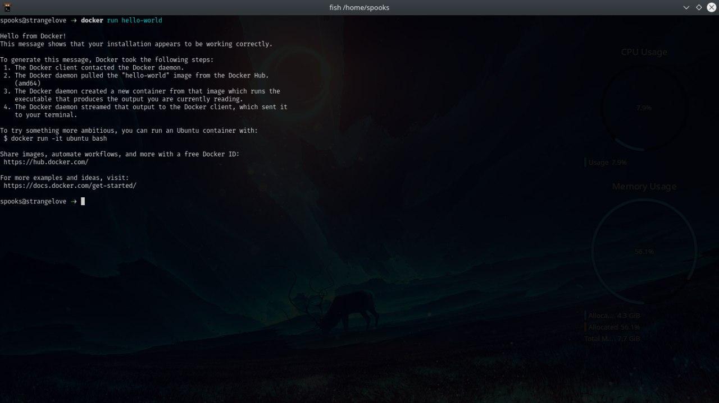Click the 'hello-world' argument in the command
This screenshot has height=403, width=719.
tap(142, 20)
